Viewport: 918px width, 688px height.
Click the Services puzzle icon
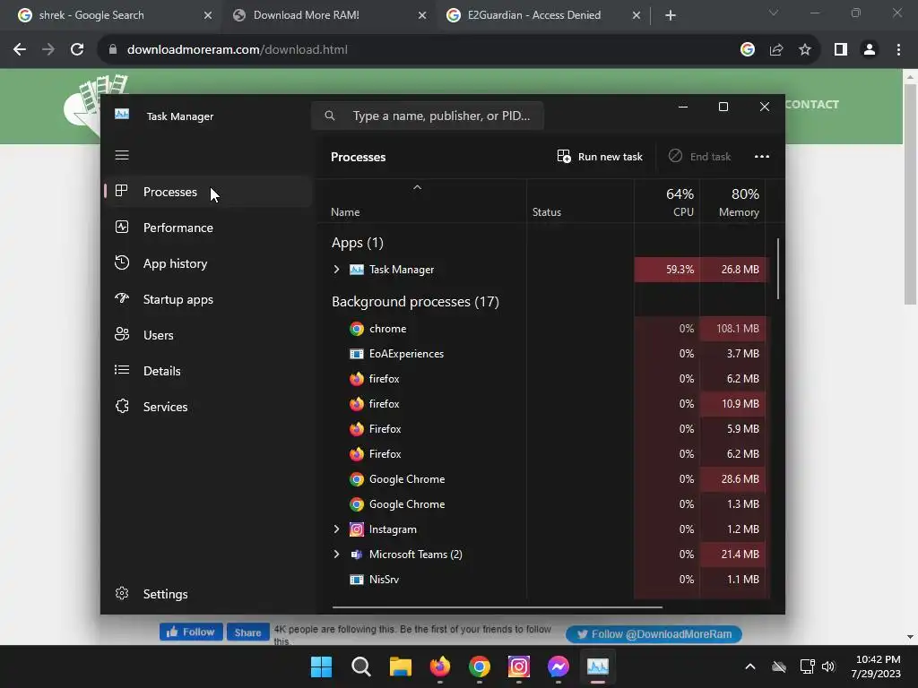[122, 406]
